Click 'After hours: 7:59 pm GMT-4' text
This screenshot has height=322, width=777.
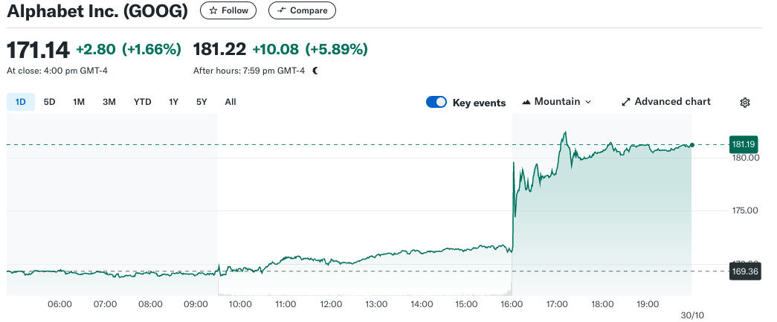249,71
